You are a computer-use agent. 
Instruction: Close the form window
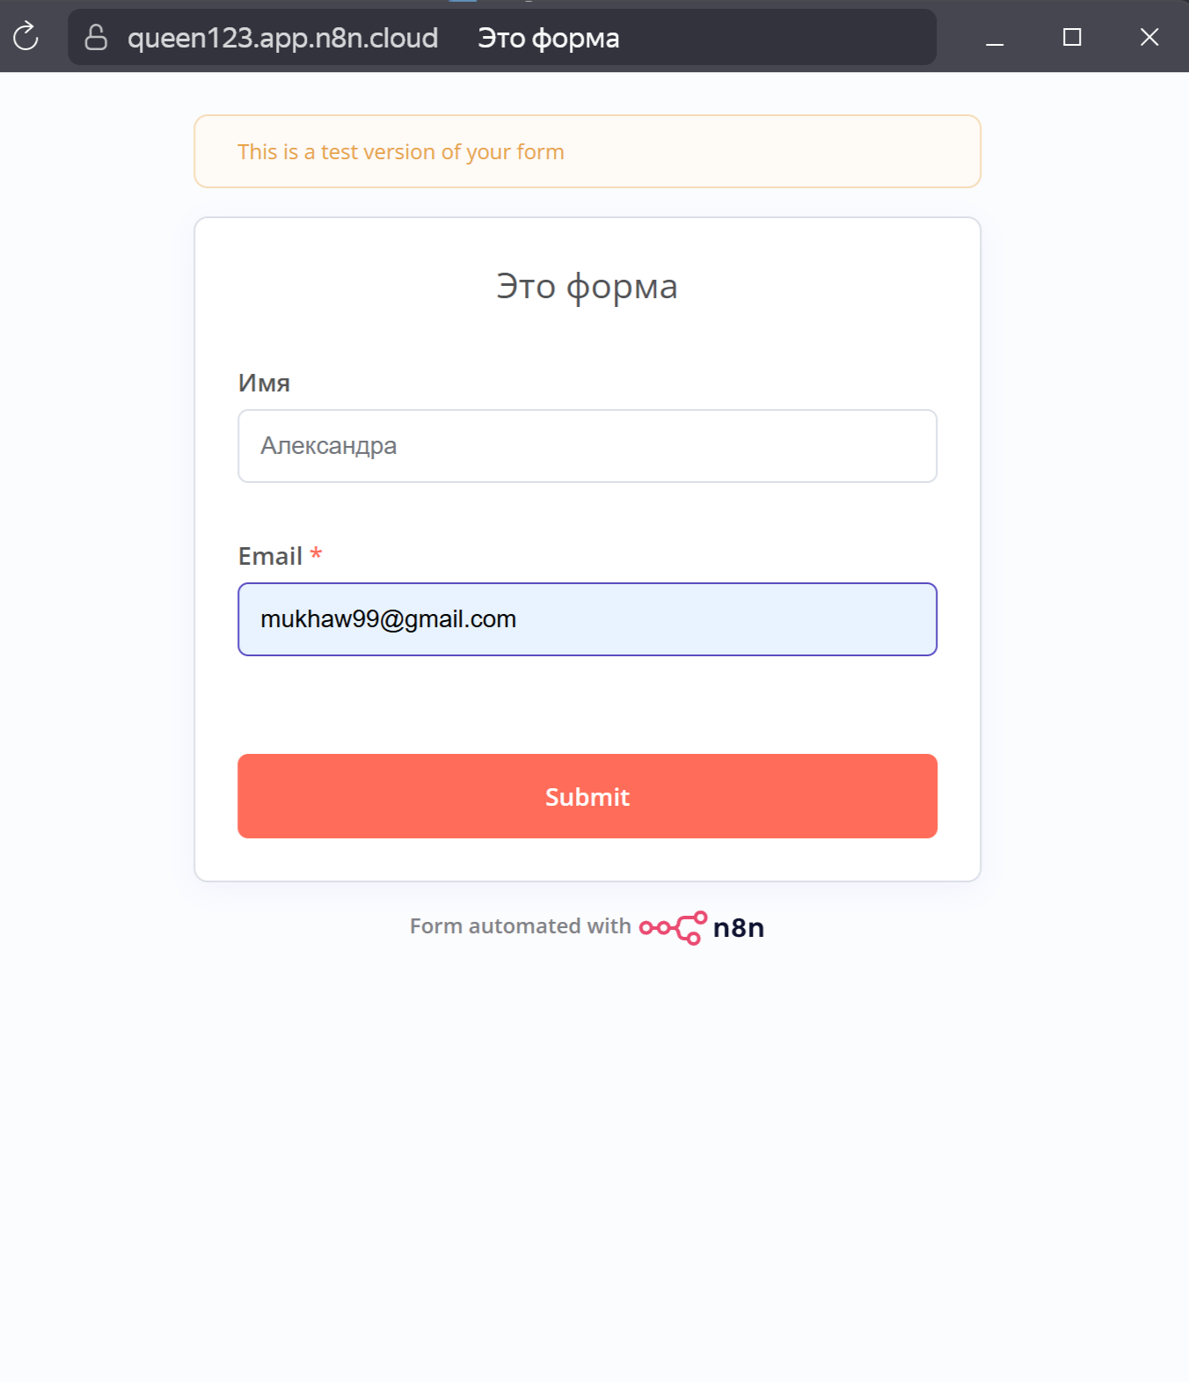coord(1149,37)
